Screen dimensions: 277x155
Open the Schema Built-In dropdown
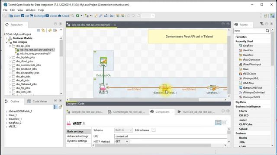point(123,130)
